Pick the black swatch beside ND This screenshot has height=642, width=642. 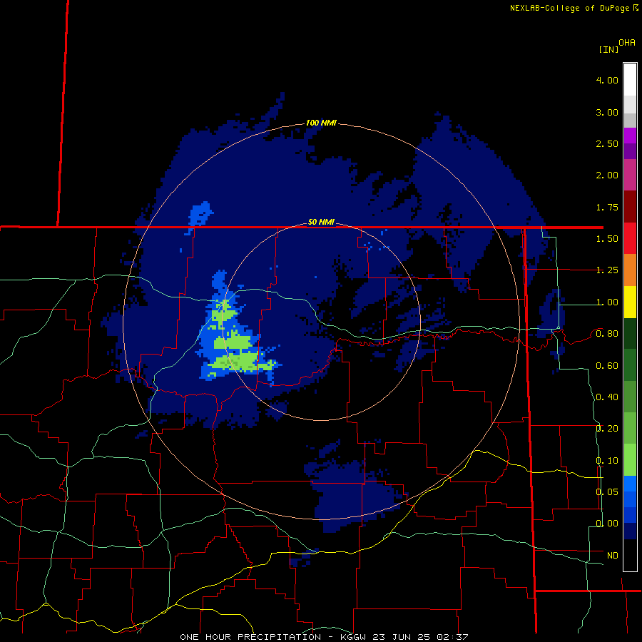[x=630, y=555]
